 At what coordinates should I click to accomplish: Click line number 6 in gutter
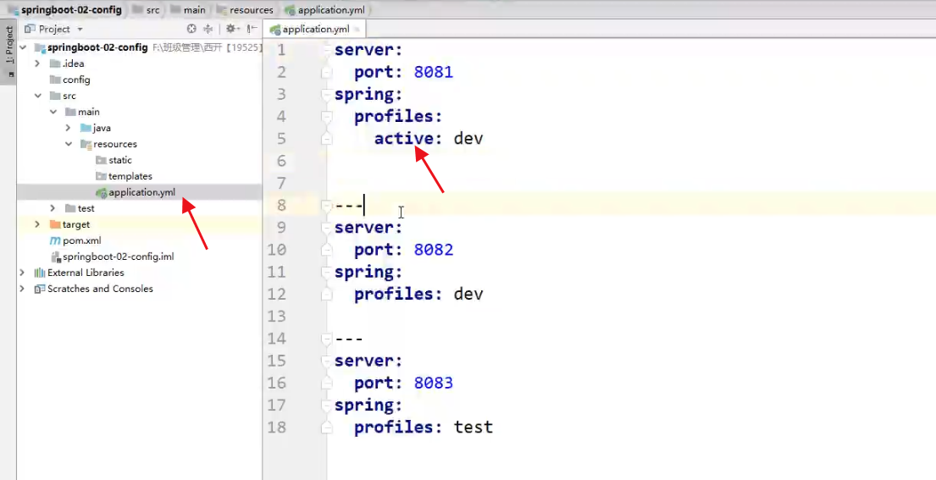coord(281,161)
